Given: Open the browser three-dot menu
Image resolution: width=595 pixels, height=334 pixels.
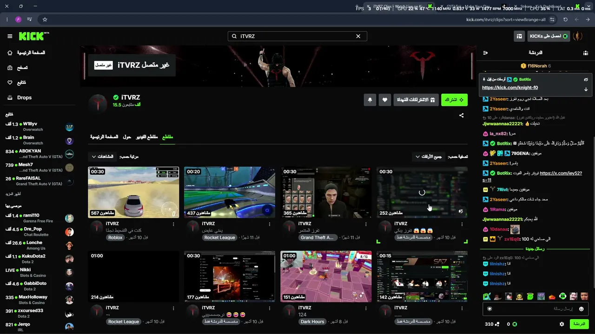Looking at the screenshot, I should tap(7, 19).
